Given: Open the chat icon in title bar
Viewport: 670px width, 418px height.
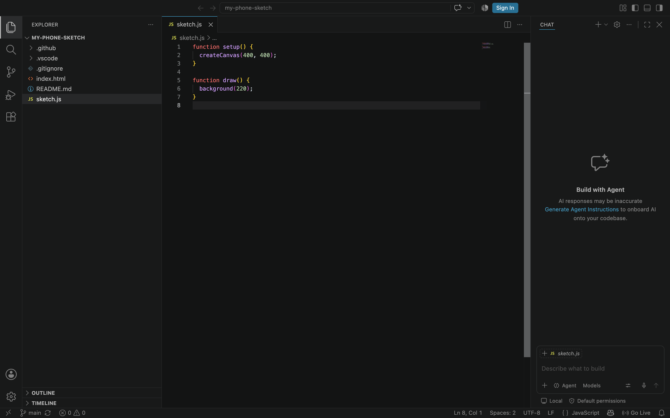Looking at the screenshot, I should tap(458, 8).
